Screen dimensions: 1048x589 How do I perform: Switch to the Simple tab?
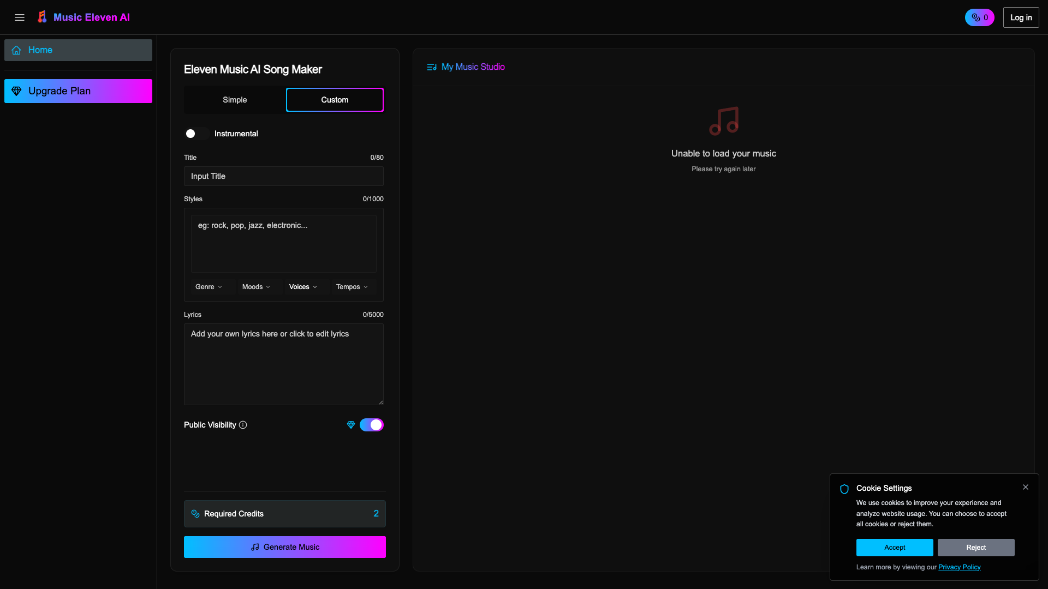(x=235, y=100)
